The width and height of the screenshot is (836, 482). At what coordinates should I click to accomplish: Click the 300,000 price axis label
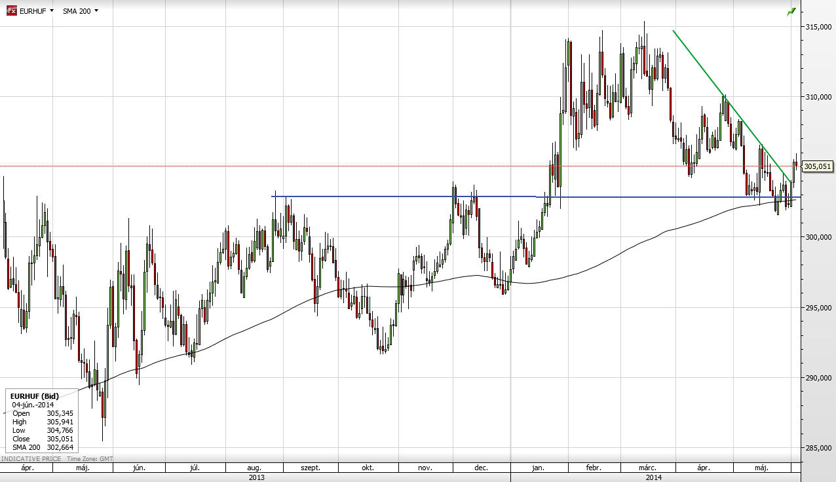coord(818,237)
